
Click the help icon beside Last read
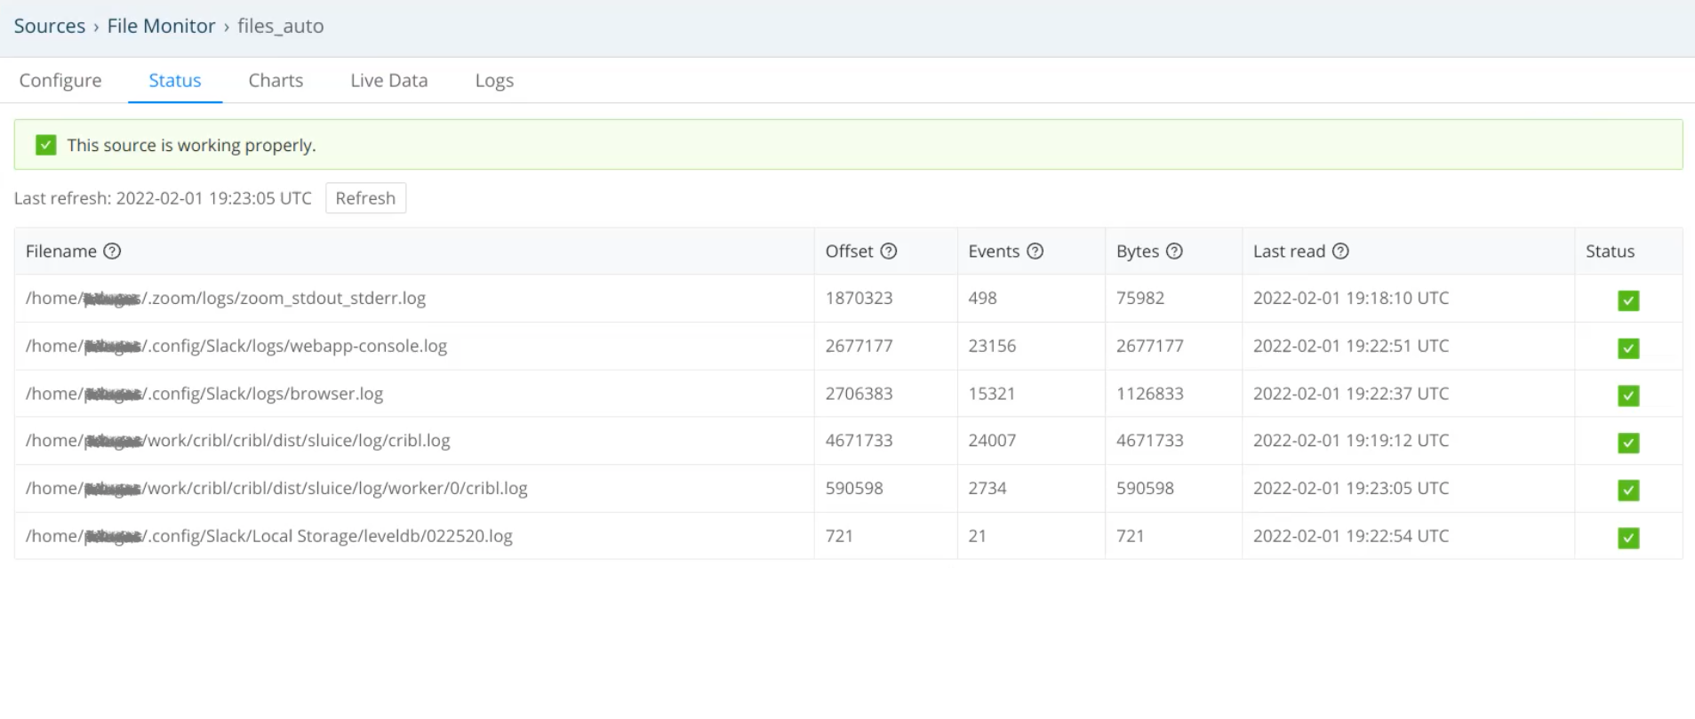(x=1340, y=252)
